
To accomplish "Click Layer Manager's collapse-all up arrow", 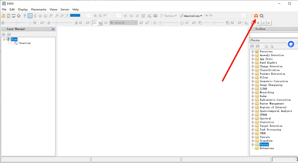I will pos(3,34).
